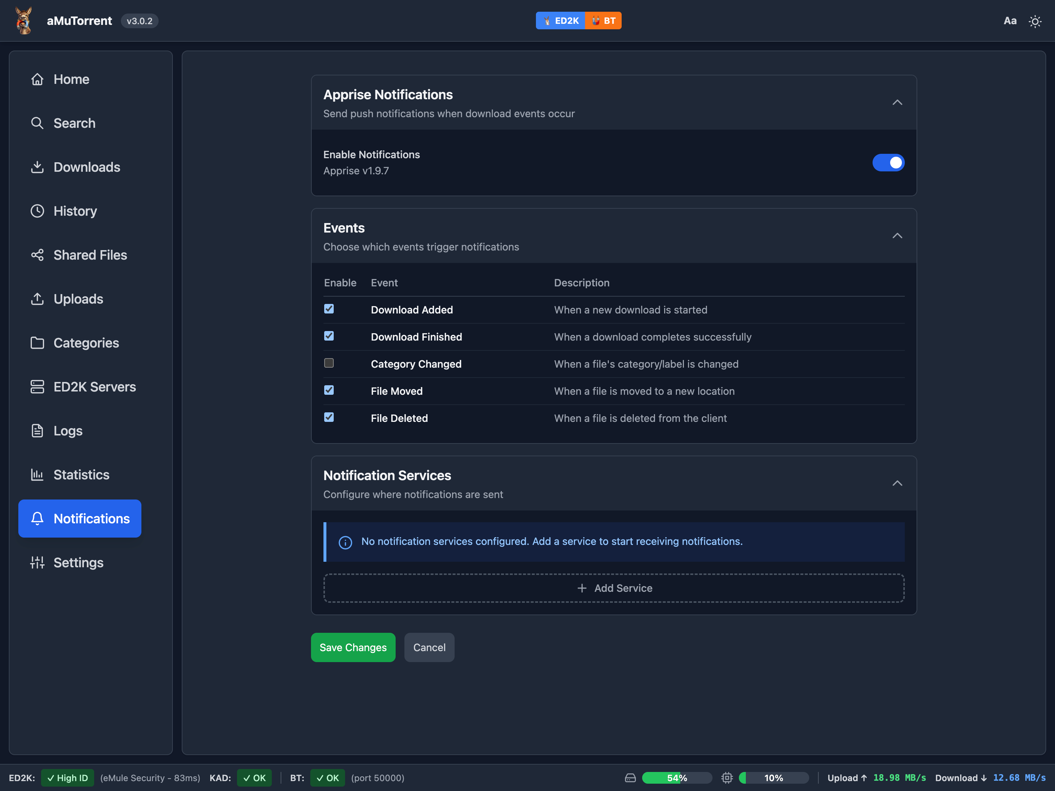1055x791 pixels.
Task: Click the Home house icon in sidebar
Action: 37,79
